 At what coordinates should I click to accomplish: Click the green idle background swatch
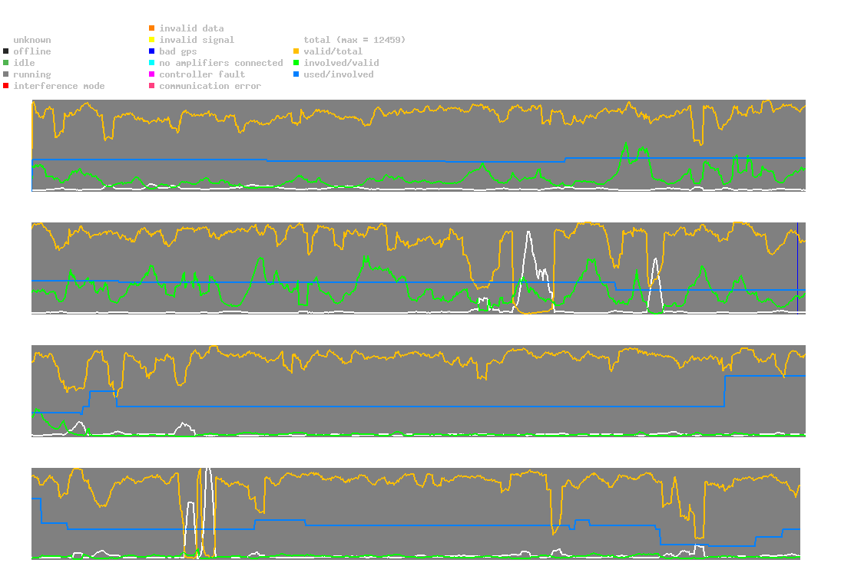[5, 63]
